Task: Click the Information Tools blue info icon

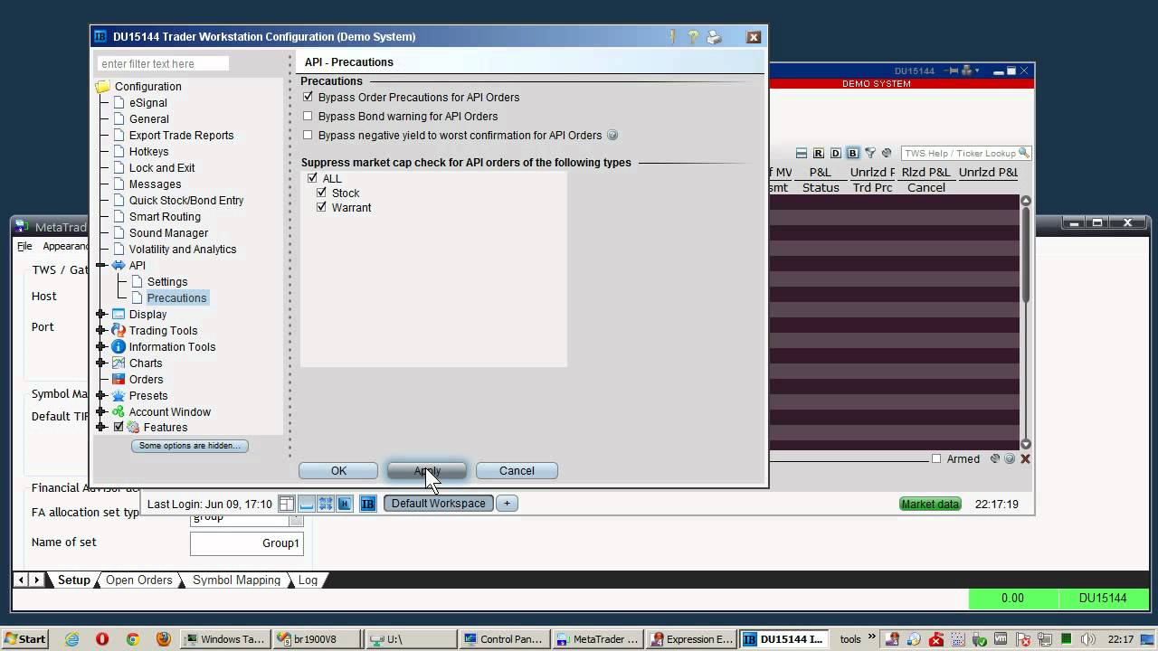Action: click(119, 347)
